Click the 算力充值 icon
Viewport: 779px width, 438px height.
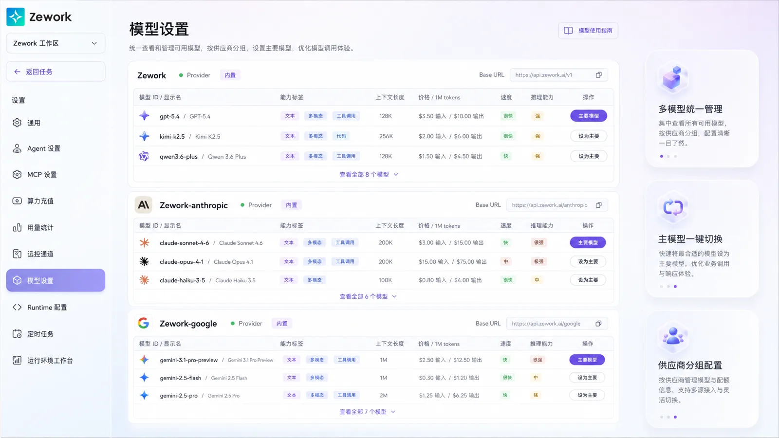pyautogui.click(x=17, y=201)
